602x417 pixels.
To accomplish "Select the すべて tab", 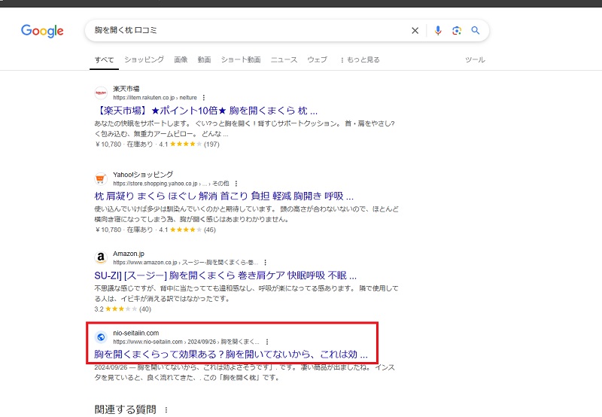I will pos(104,59).
